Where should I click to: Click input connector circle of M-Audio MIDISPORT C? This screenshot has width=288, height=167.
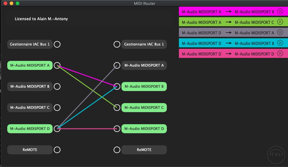click(x=57, y=108)
